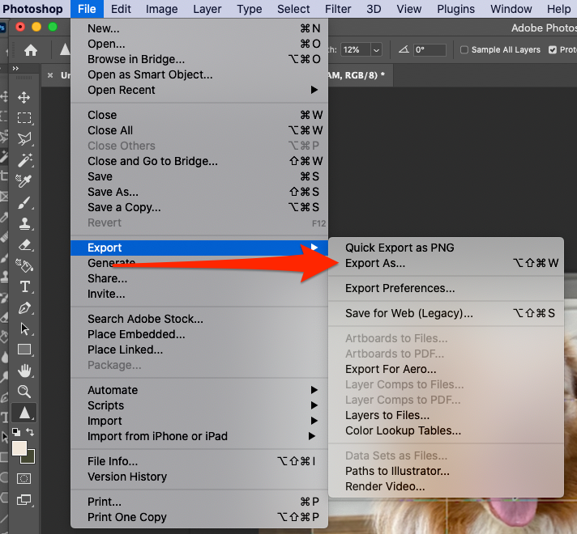Viewport: 577px width, 534px height.
Task: Open the Edit menu
Action: [121, 9]
